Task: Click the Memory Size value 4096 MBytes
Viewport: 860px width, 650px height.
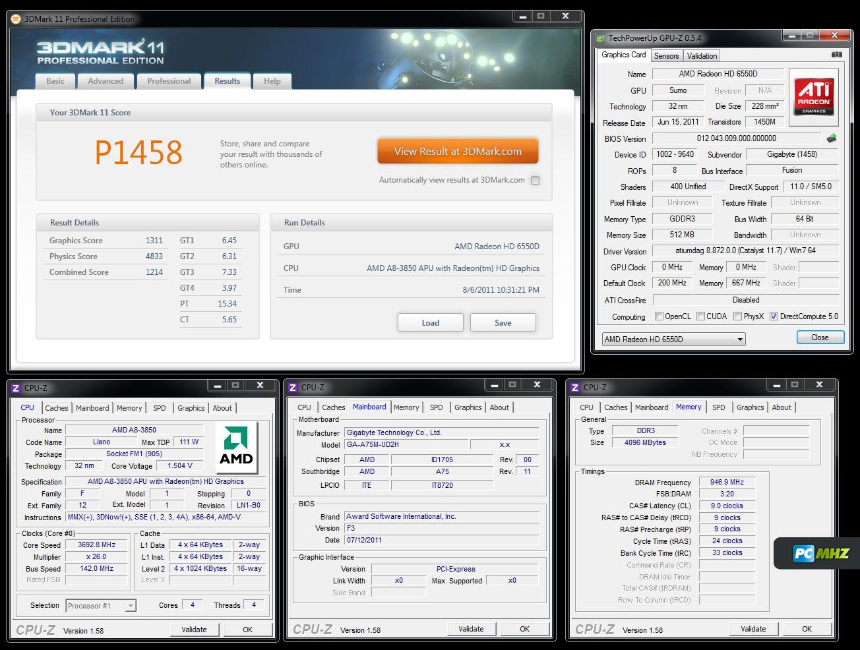Action: tap(645, 443)
